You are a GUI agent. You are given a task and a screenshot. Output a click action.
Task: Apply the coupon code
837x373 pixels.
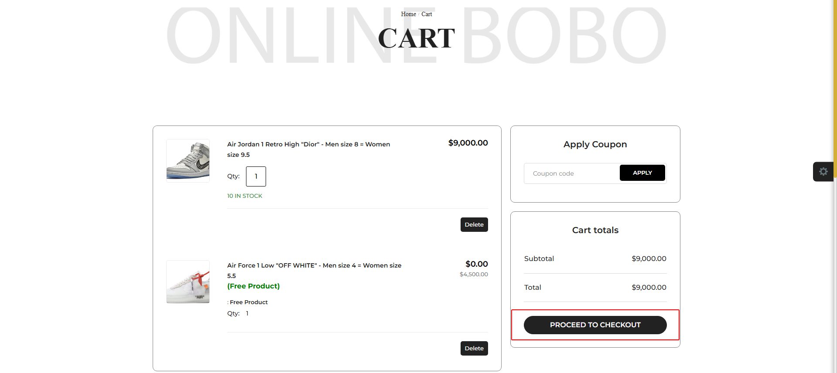point(642,173)
